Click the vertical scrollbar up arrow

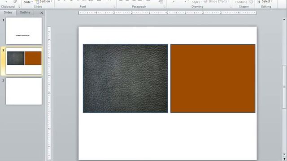coord(284,20)
